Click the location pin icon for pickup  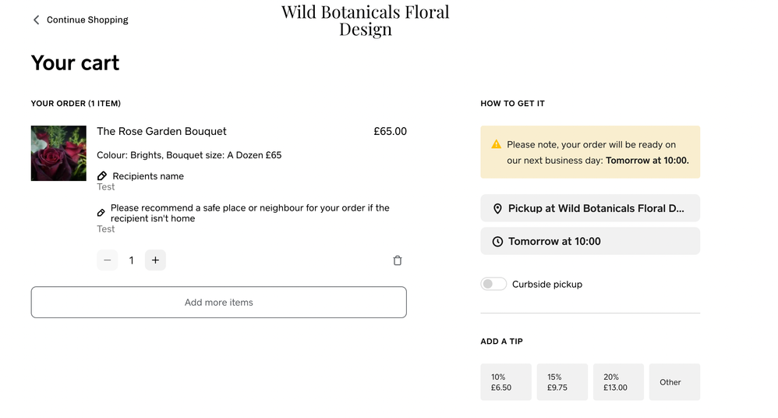coord(497,209)
